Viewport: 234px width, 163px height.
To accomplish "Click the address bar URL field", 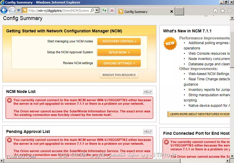I will click(x=59, y=11).
